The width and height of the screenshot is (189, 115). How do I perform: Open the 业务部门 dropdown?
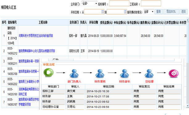point(89,4)
